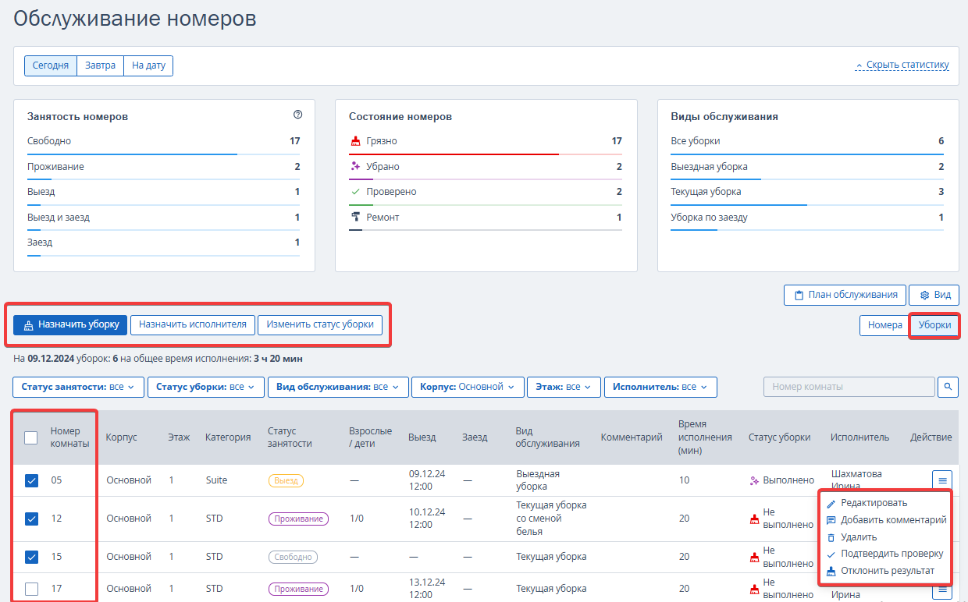Switch to the Номера tab
The width and height of the screenshot is (968, 602).
[x=884, y=325]
